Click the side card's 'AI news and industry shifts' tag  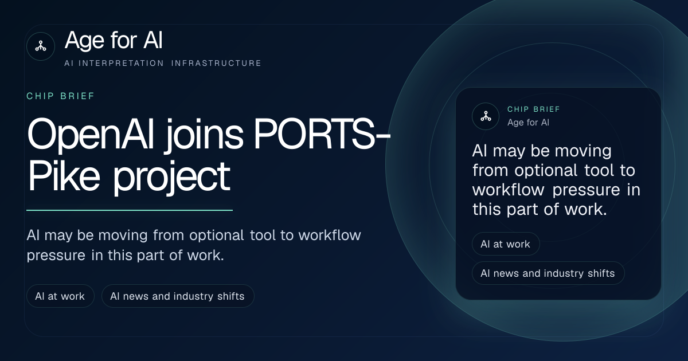[548, 273]
